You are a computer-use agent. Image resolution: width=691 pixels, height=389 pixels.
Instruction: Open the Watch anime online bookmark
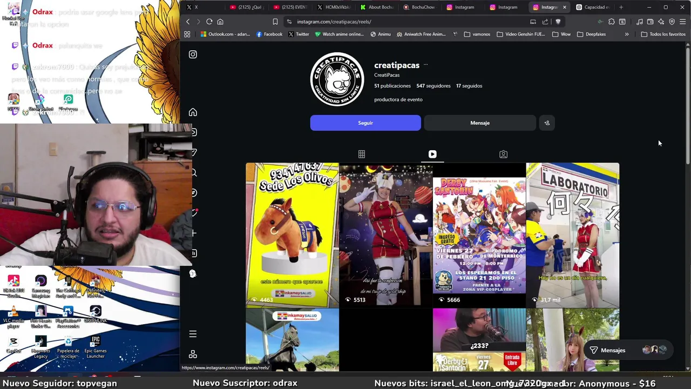[339, 34]
